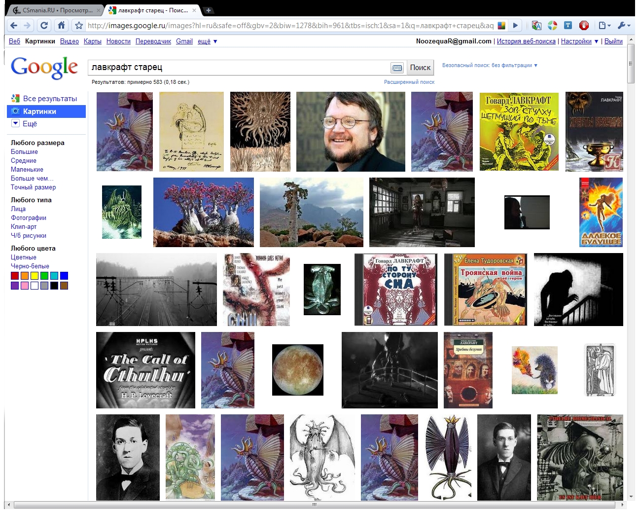Open a new tab with the plus button
The image size is (639, 513).
209,10
